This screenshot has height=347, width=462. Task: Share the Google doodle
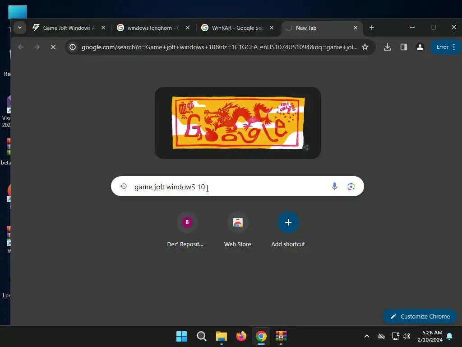[306, 148]
